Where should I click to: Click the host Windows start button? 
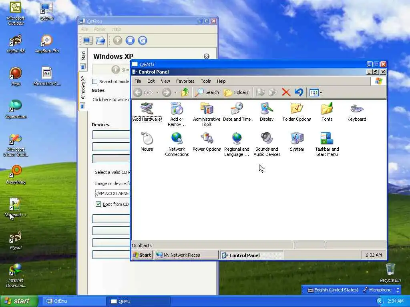click(x=19, y=301)
